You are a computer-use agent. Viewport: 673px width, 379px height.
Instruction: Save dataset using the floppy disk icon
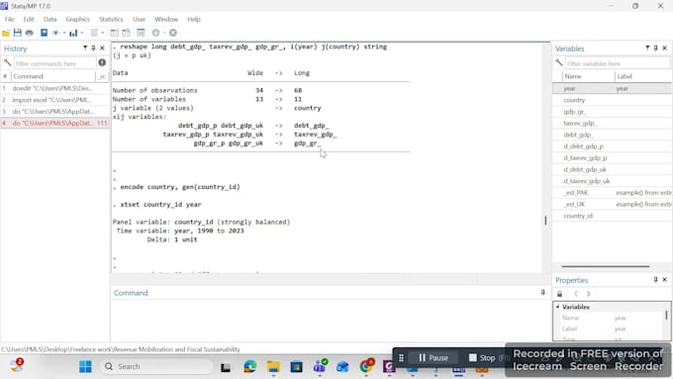[x=17, y=33]
